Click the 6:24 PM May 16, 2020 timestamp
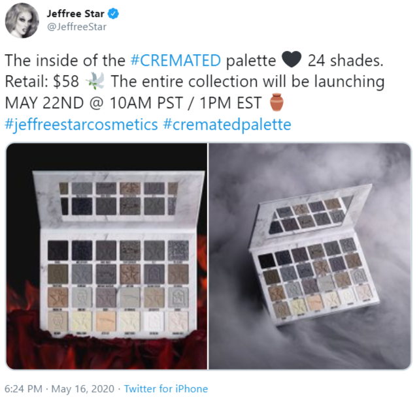The width and height of the screenshot is (419, 400). [59, 389]
